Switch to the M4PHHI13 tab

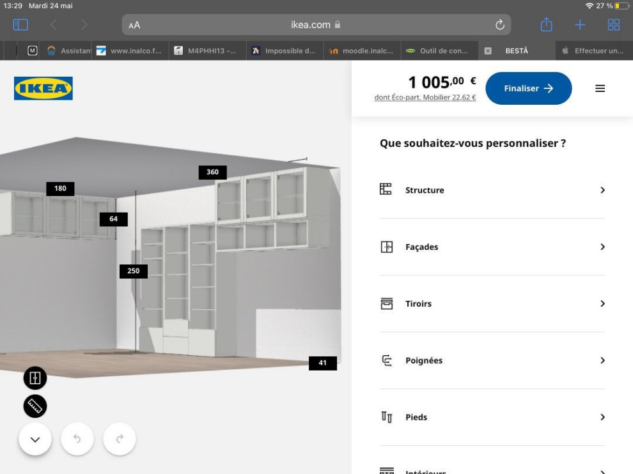tap(208, 51)
